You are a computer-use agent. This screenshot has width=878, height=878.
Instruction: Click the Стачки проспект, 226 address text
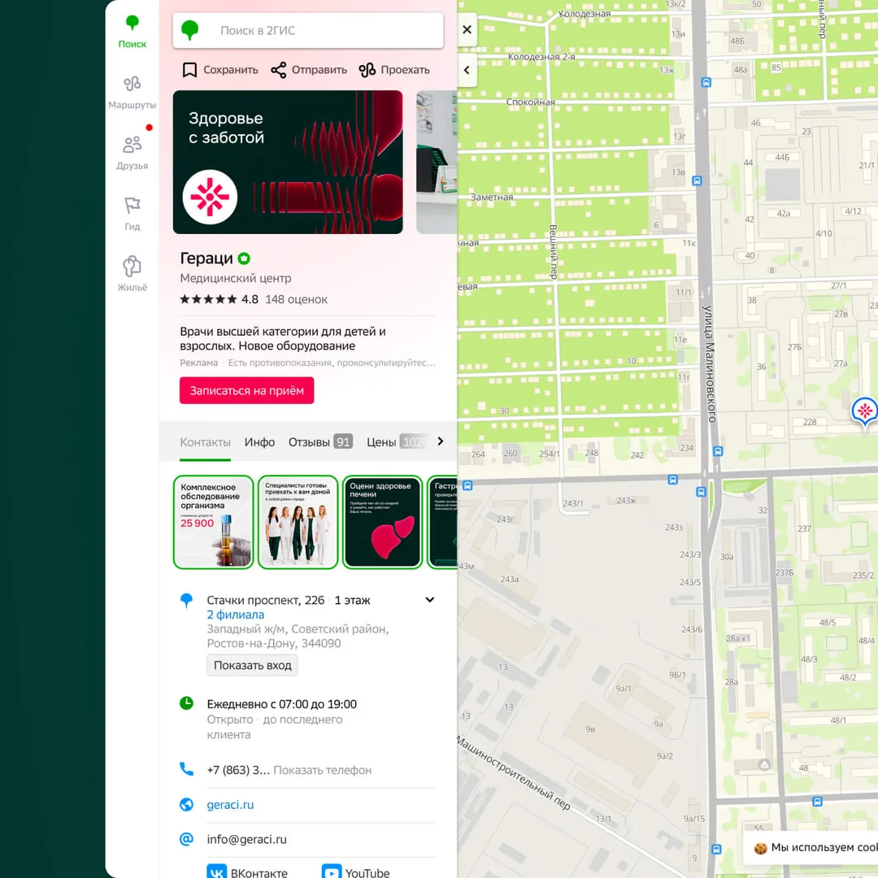click(x=265, y=600)
